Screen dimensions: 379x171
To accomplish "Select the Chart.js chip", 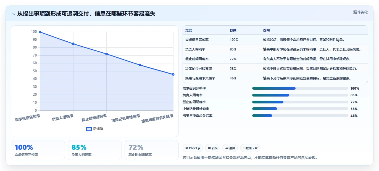I will point(193,148).
